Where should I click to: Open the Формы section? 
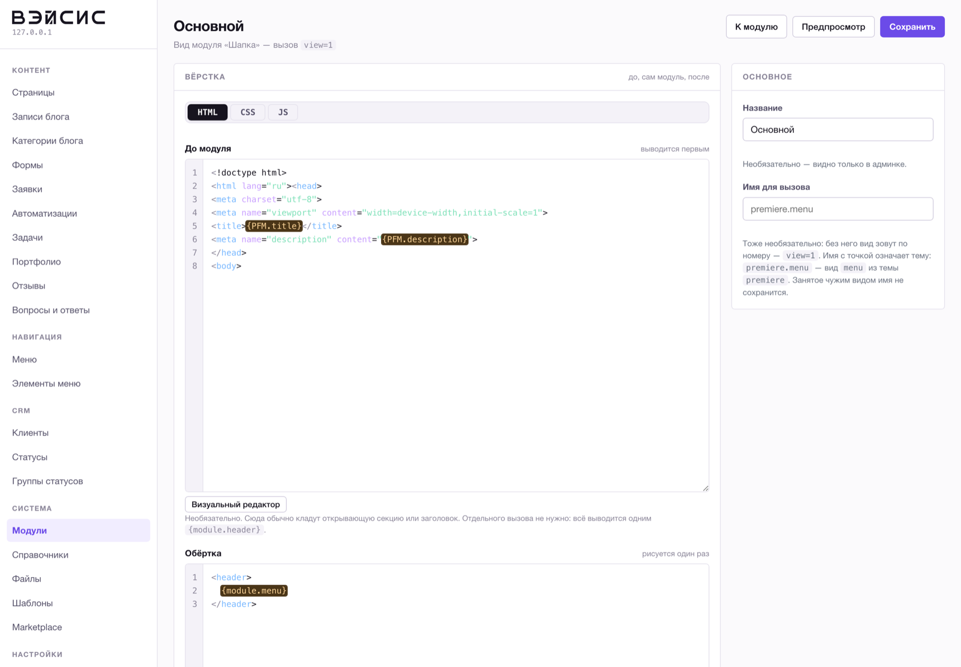pos(27,165)
